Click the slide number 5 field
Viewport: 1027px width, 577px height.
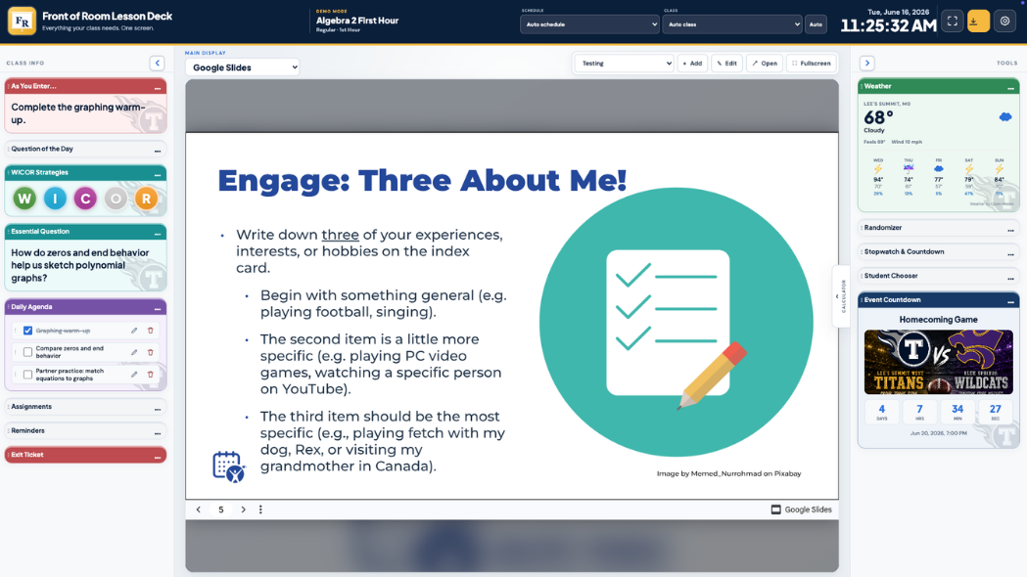click(x=220, y=510)
